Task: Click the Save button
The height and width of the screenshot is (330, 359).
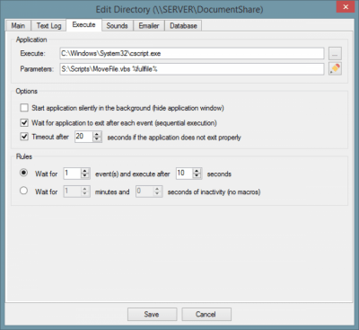Action: click(x=152, y=314)
